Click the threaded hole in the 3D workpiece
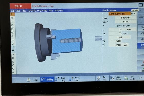The width and height of the screenshot is (144, 96). 70,40
